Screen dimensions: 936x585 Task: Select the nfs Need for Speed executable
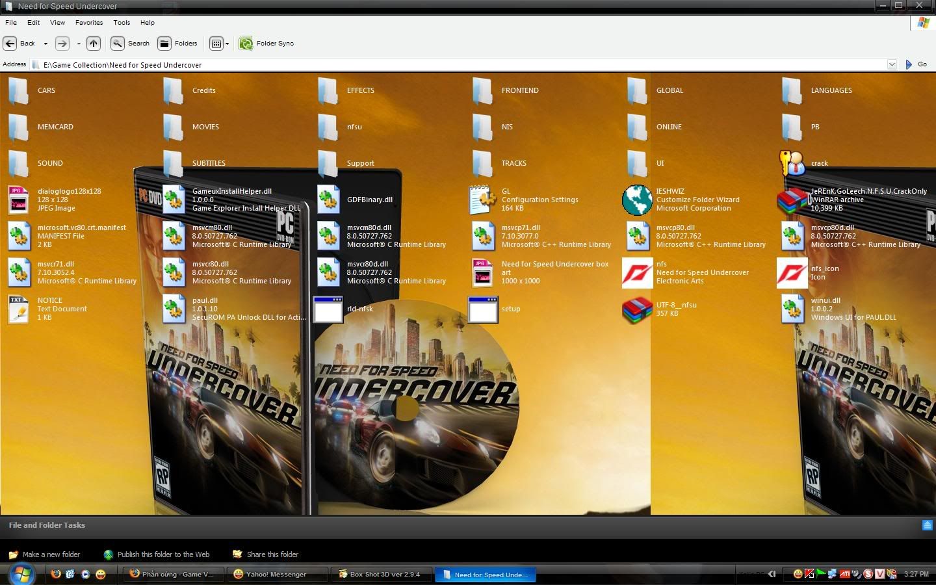click(x=686, y=272)
